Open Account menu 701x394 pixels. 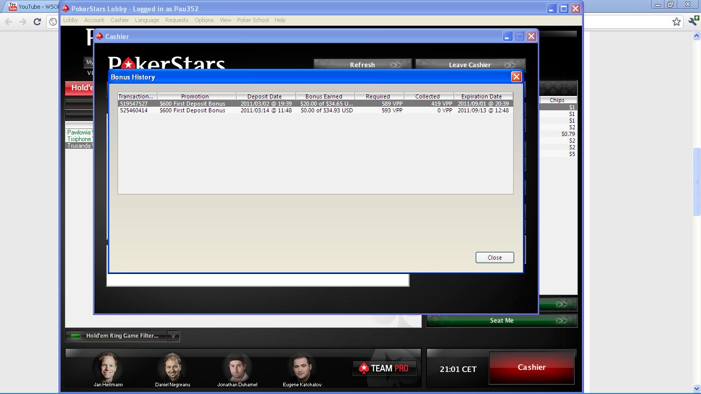coord(94,20)
